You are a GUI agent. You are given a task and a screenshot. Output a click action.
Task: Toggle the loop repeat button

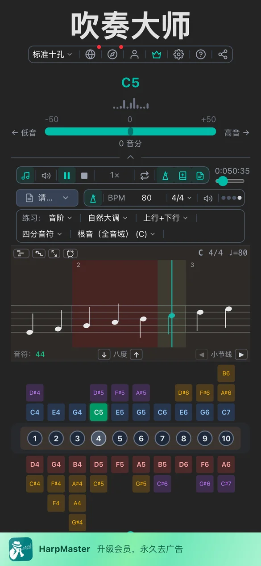pos(144,176)
